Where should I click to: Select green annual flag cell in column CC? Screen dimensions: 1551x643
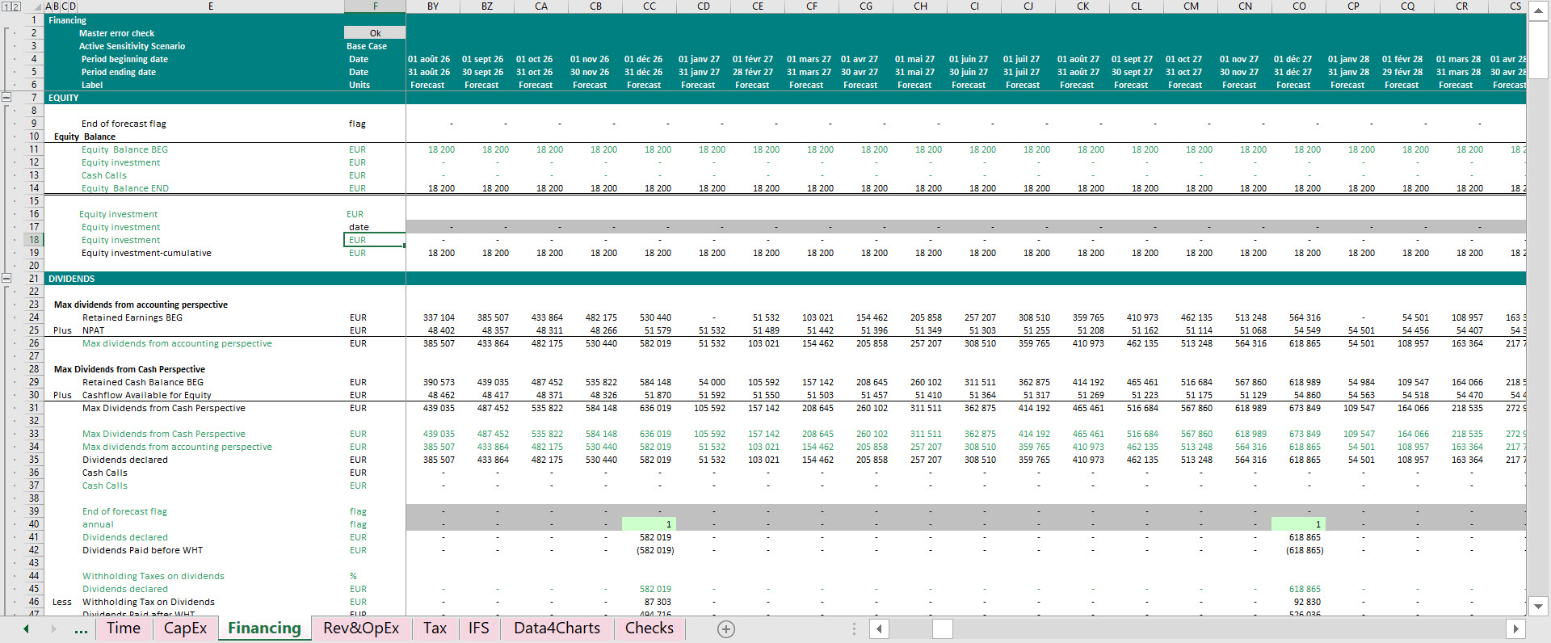tap(649, 524)
